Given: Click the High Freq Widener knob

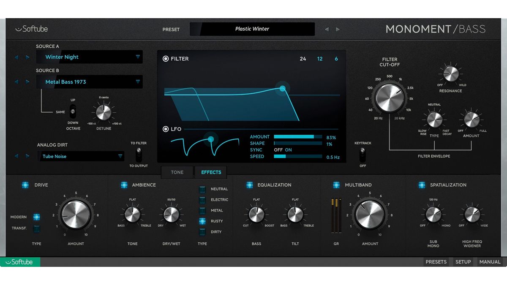Looking at the screenshot, I should 472,214.
